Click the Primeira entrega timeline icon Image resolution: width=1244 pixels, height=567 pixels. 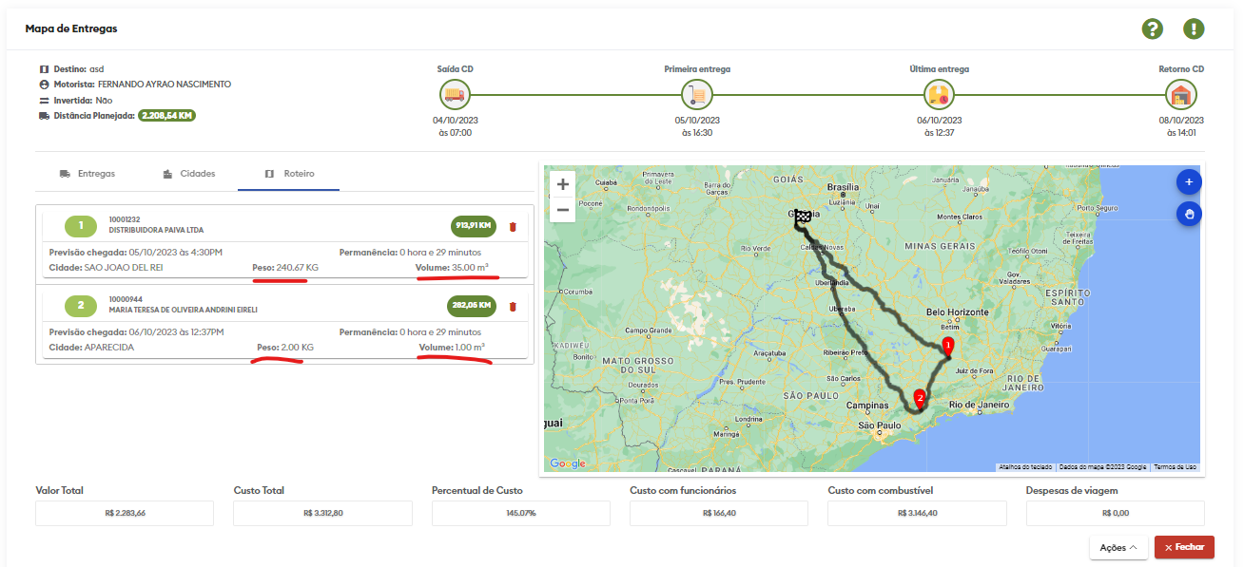pos(697,94)
